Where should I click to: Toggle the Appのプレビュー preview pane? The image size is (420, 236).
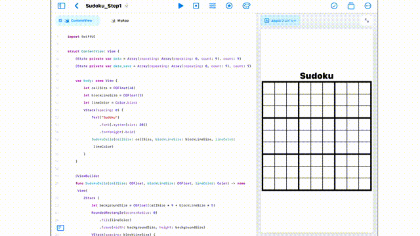280,20
